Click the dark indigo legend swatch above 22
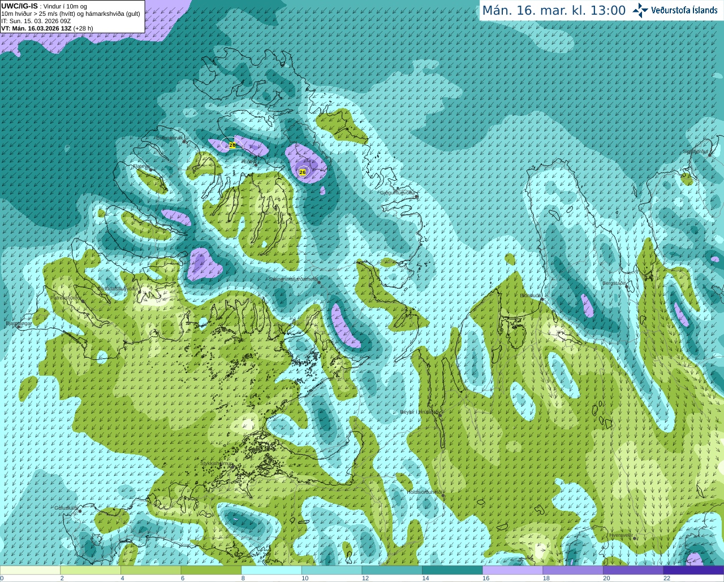Viewport: 724px width, 582px height. 693,570
